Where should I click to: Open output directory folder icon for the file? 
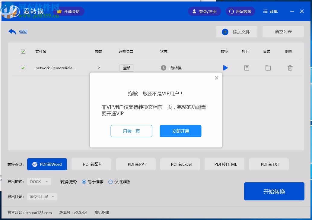pyautogui.click(x=268, y=68)
